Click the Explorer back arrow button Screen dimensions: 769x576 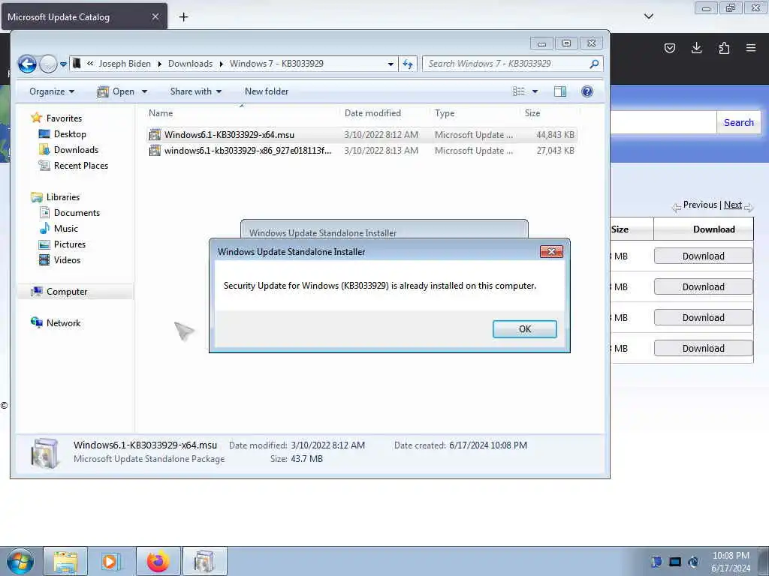(x=27, y=64)
